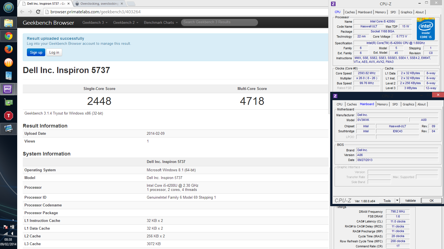Screen dimensions: 444x249
Task: Click the GenuineIntel Family 6 Model 69 value
Action: pyautogui.click(x=181, y=197)
